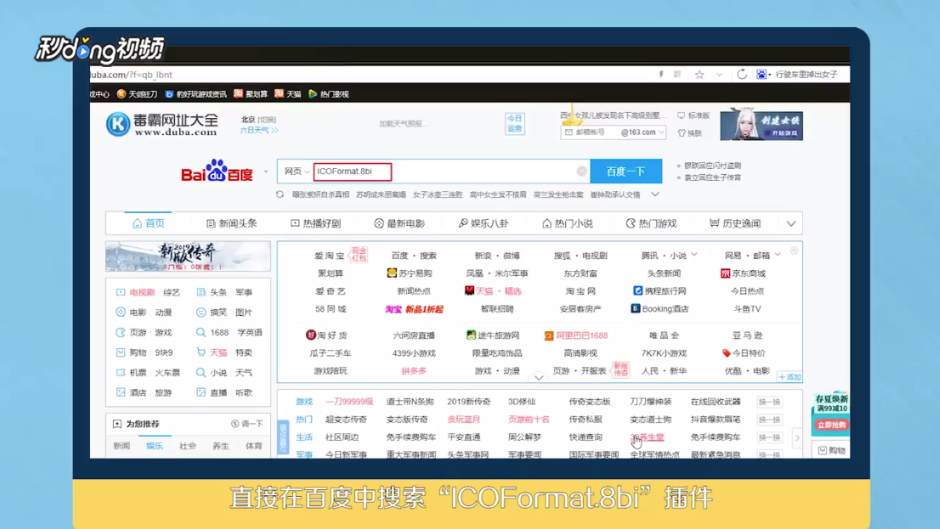The image size is (940, 529).
Task: Click the 标准版 monitor icon
Action: (681, 115)
